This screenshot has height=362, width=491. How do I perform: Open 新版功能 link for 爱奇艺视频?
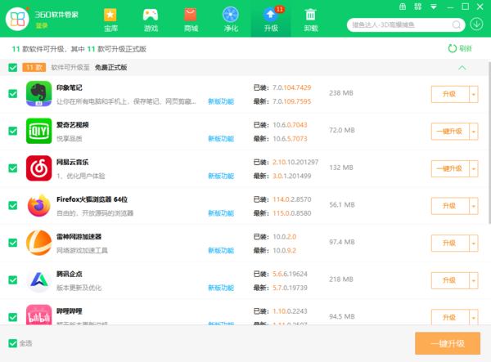pyautogui.click(x=220, y=139)
